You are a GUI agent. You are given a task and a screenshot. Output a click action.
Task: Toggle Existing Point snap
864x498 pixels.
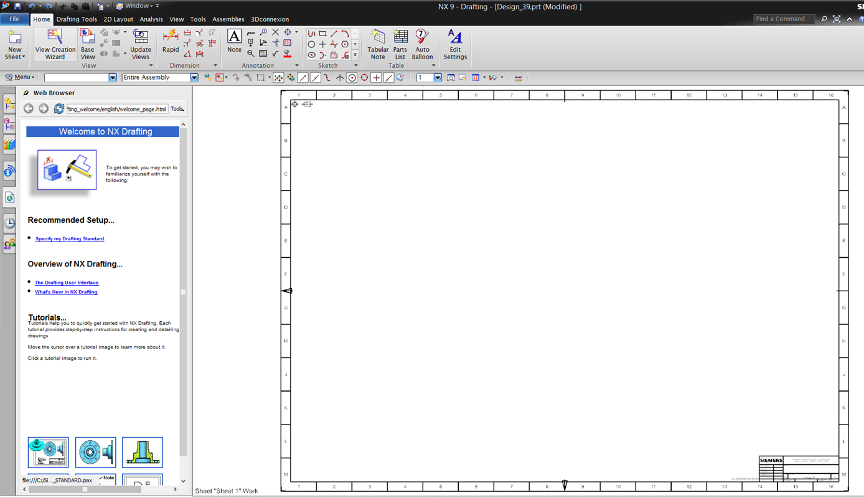[377, 78]
